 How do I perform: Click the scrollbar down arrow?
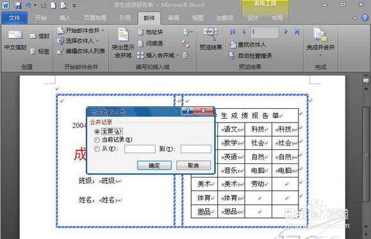tap(366, 226)
